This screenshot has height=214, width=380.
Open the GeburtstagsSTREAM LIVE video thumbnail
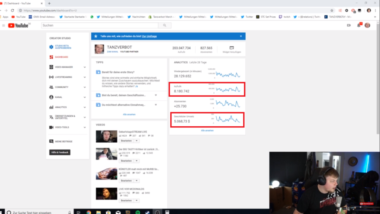pyautogui.click(x=107, y=136)
